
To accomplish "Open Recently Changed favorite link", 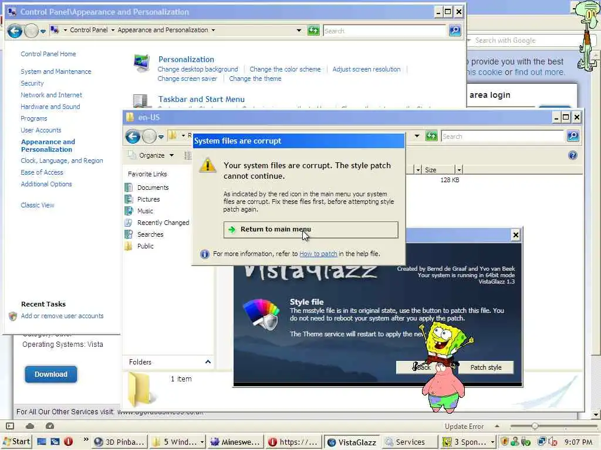I will [163, 223].
